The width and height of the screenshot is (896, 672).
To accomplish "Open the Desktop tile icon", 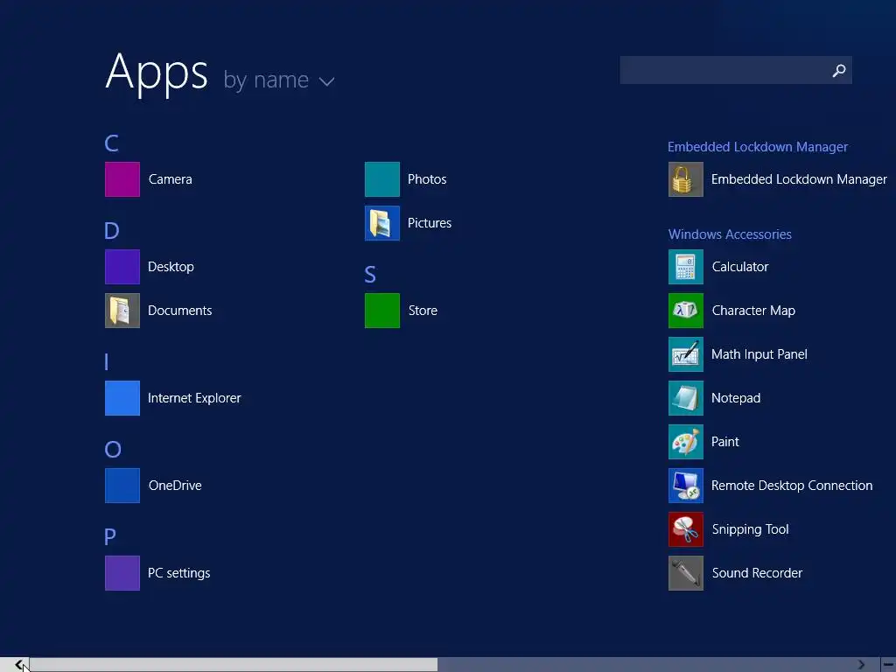I will pos(122,267).
